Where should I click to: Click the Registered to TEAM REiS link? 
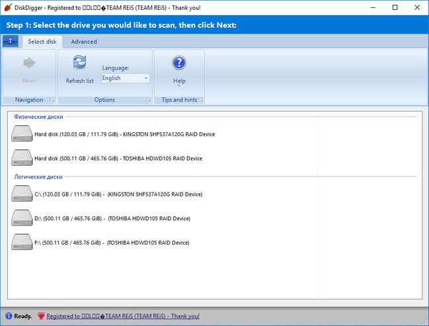[x=123, y=316]
